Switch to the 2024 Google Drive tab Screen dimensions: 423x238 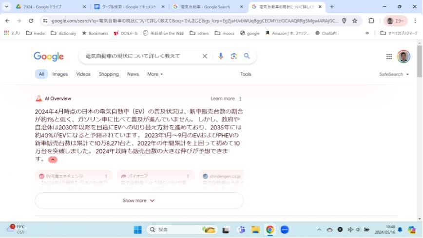(51, 7)
